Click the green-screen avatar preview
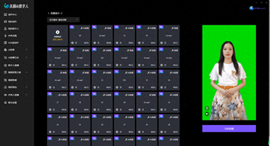Image resolution: width=270 pixels, height=146 pixels. tap(229, 72)
